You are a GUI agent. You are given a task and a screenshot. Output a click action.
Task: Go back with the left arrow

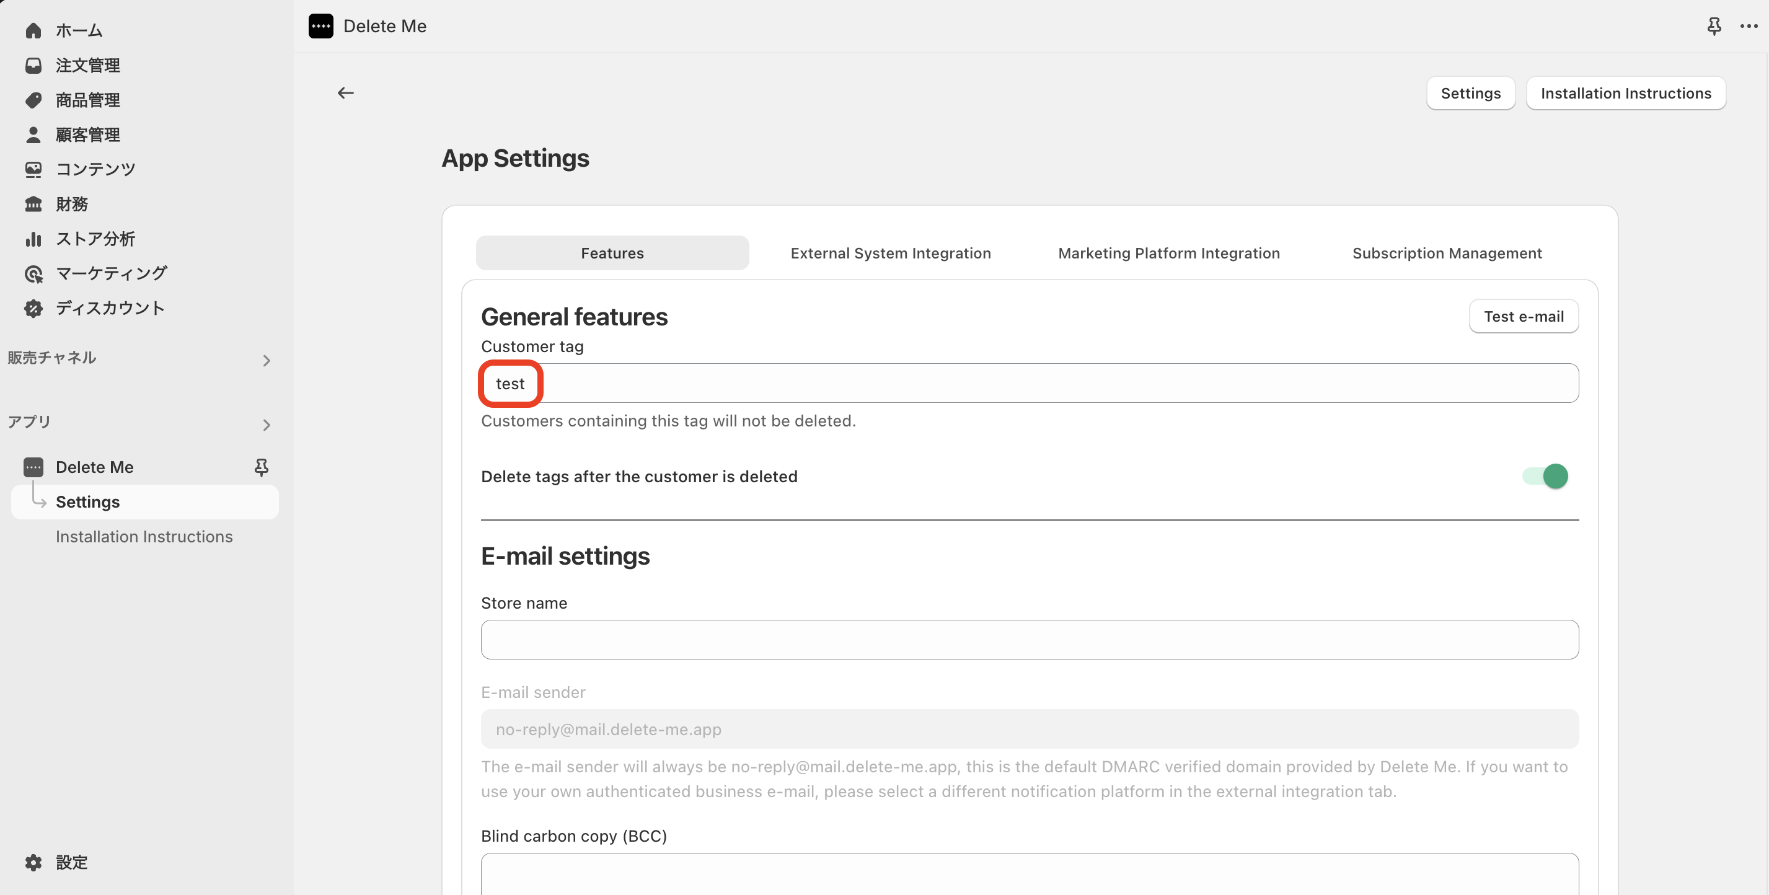pos(345,93)
